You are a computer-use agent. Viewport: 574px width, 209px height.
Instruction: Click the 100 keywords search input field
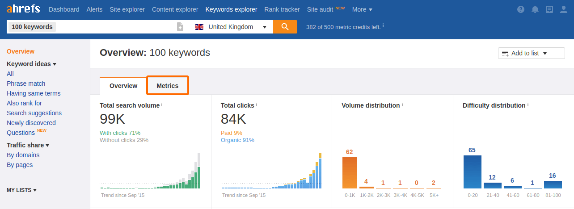[x=112, y=27]
